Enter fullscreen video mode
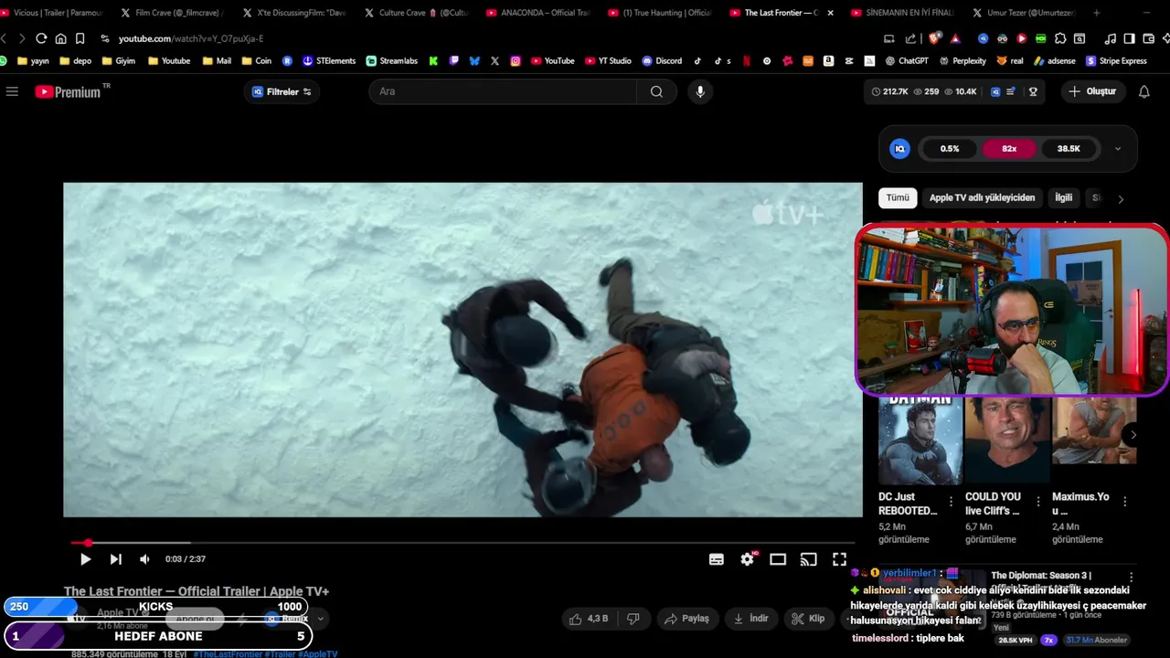Viewport: 1170px width, 658px height. point(839,559)
